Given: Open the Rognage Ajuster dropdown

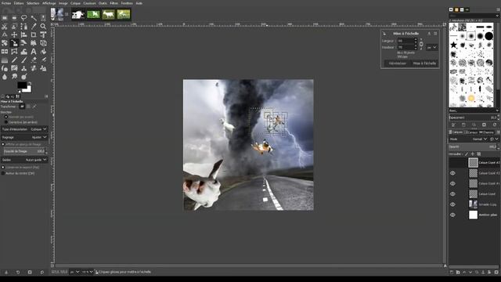Looking at the screenshot, I should coord(24,137).
